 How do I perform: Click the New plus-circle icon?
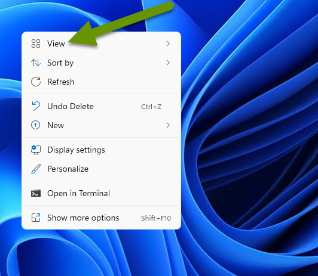point(36,125)
